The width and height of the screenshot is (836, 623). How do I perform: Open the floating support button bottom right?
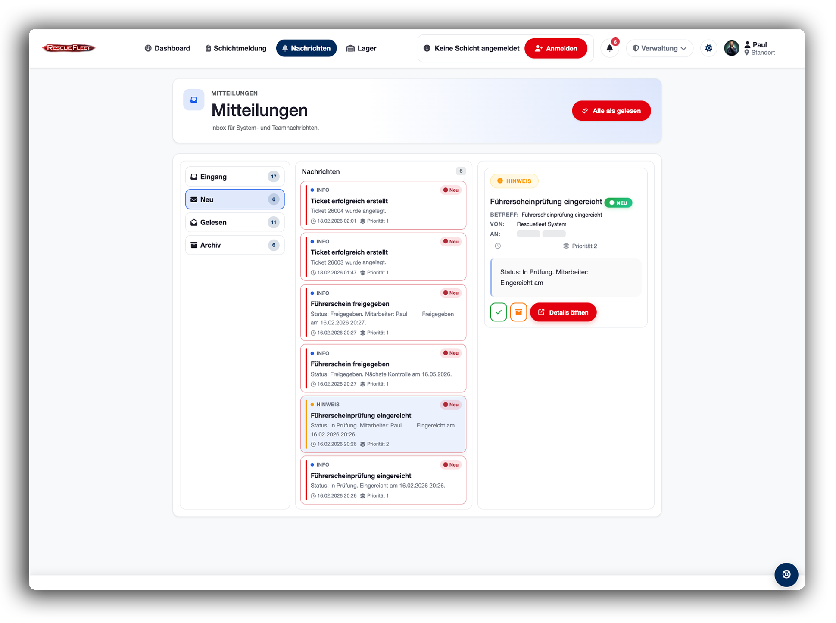tap(786, 575)
